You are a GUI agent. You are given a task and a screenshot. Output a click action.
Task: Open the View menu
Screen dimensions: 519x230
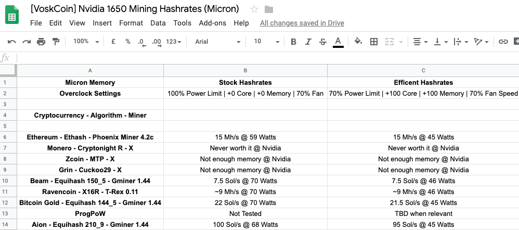pos(77,23)
